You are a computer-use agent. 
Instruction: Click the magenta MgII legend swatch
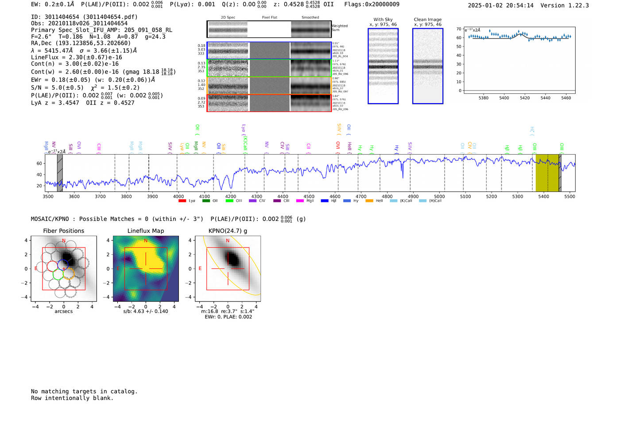300,201
